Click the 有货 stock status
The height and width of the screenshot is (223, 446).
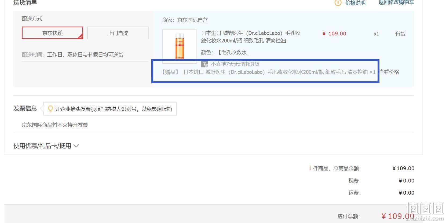(400, 34)
